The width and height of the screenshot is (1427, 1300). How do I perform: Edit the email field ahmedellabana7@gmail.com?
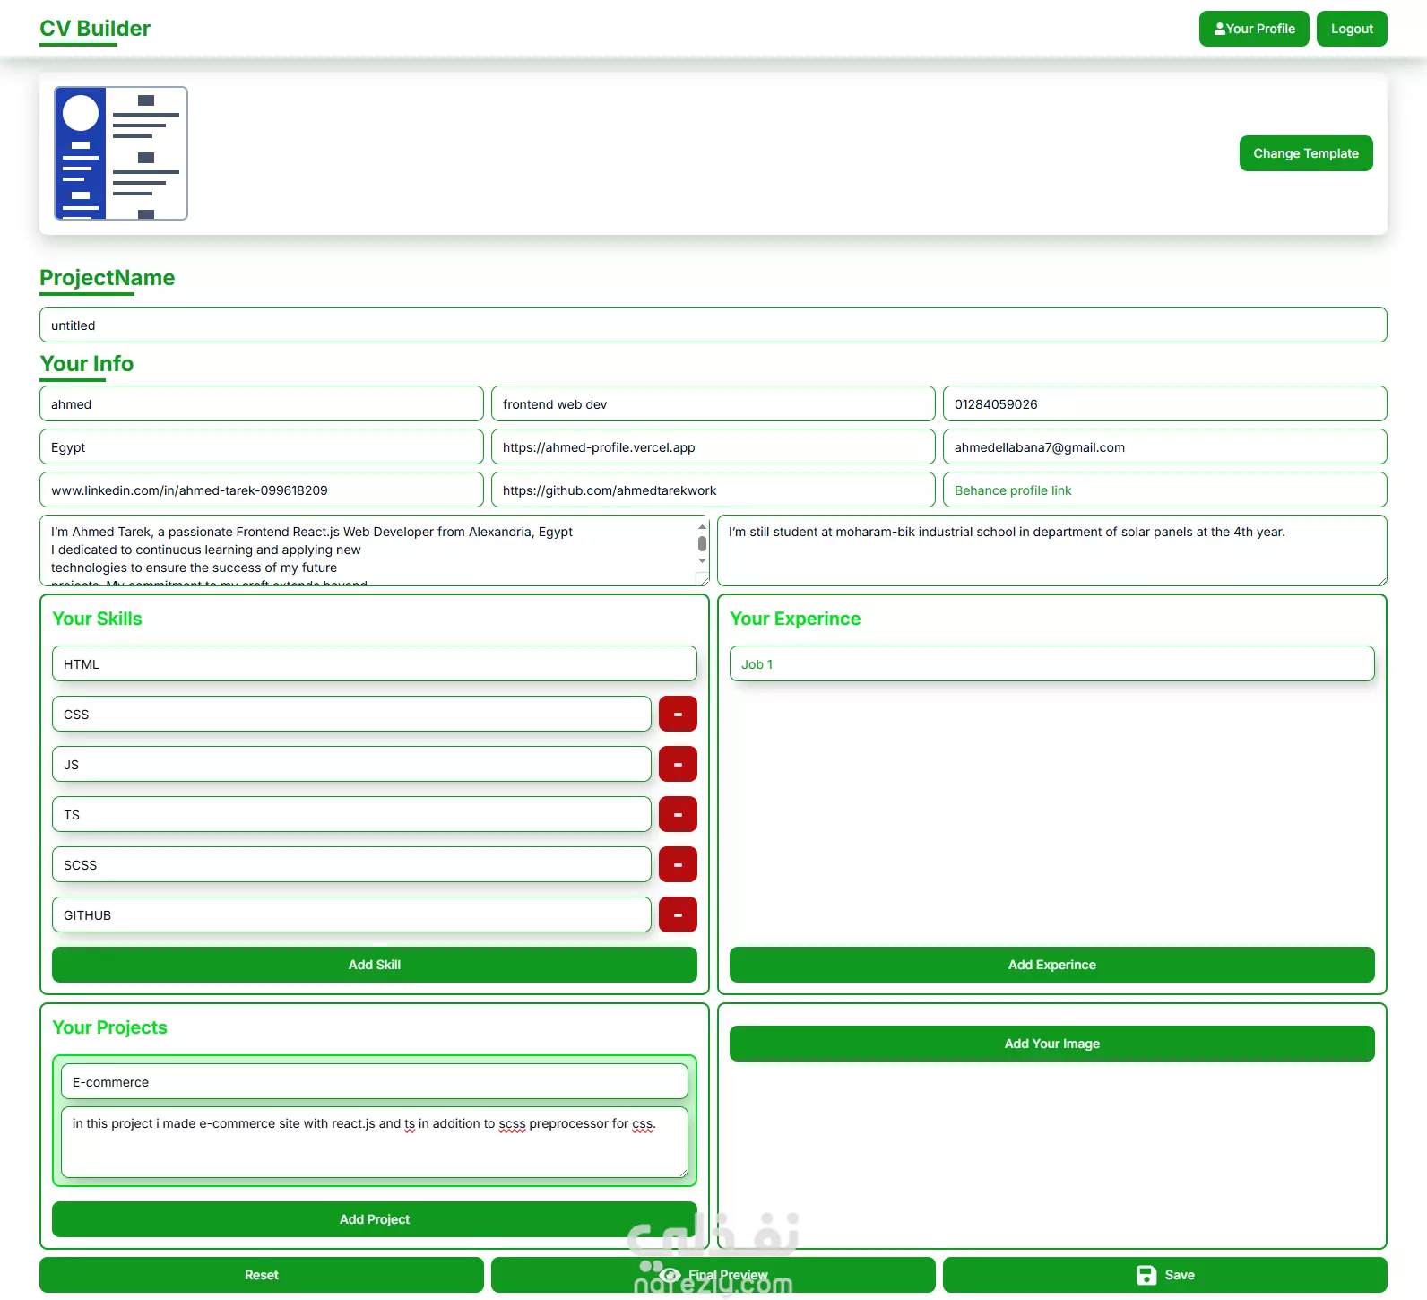[1165, 446]
